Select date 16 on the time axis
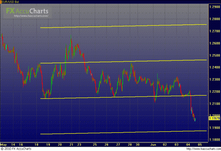Viewport: 221px width, 151px height. [21, 145]
